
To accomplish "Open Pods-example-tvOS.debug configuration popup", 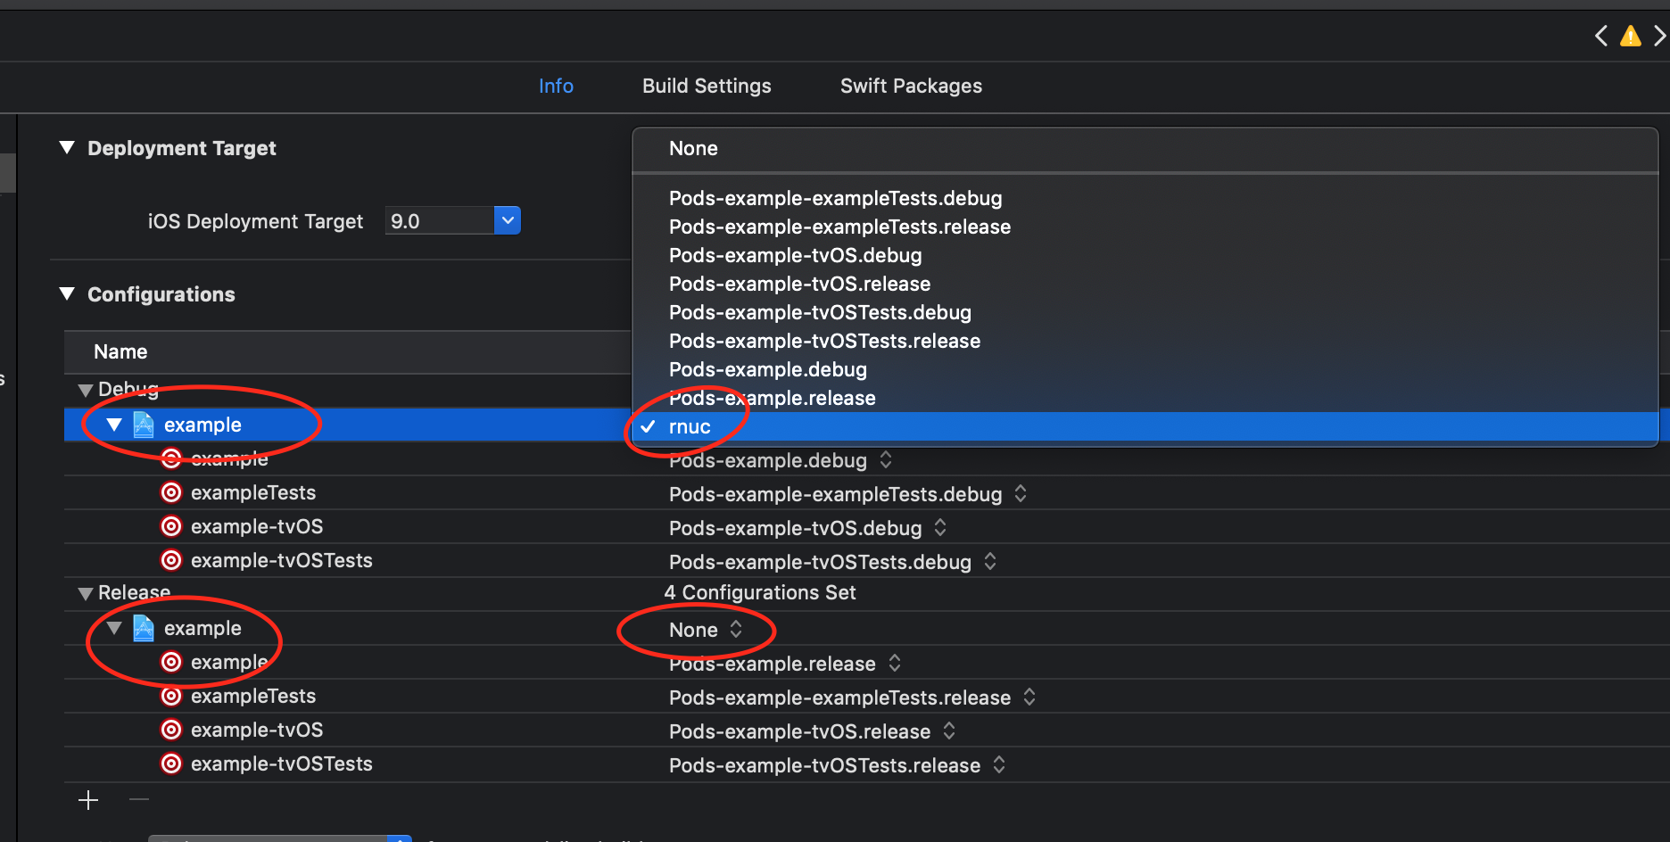I will coord(807,528).
